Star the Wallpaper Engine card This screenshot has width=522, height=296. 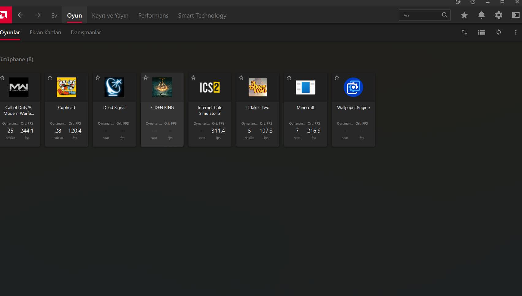(337, 78)
